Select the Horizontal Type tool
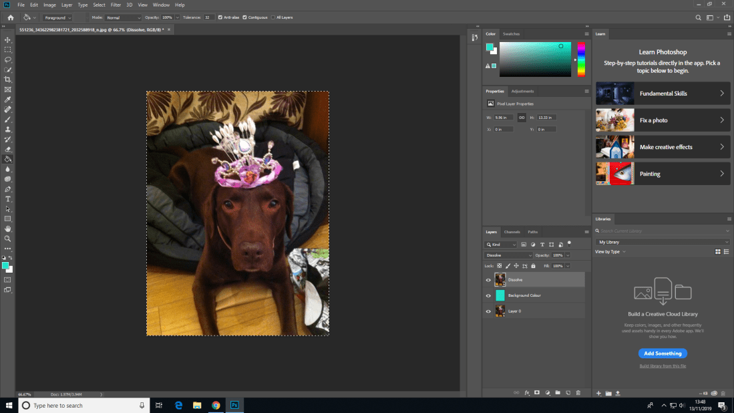The width and height of the screenshot is (734, 413). click(x=8, y=199)
